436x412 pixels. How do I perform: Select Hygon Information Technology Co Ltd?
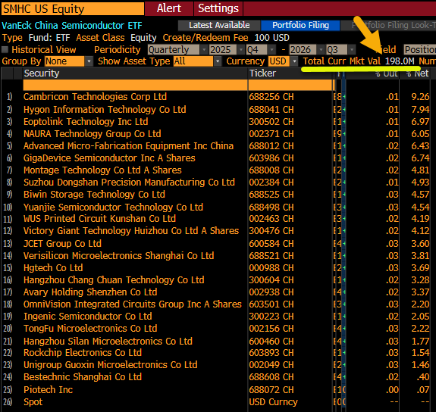(105, 110)
